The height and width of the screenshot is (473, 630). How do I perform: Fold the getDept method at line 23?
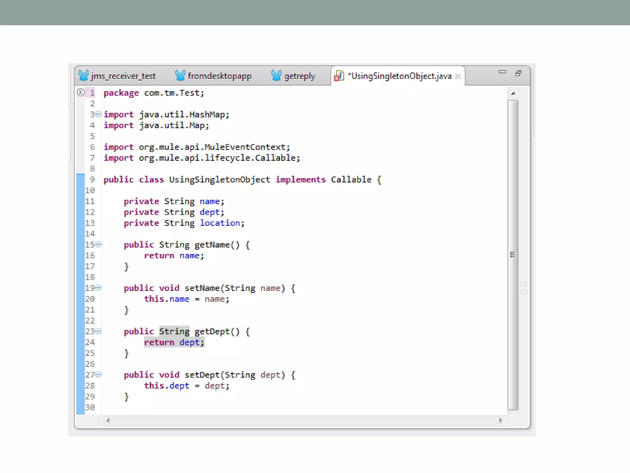(x=98, y=331)
